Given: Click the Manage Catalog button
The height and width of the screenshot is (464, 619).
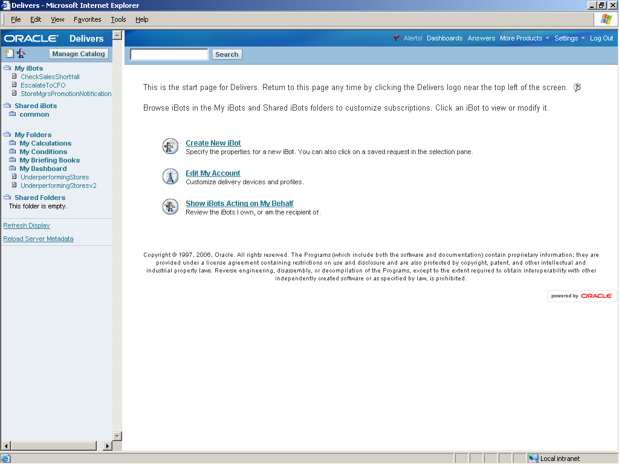Looking at the screenshot, I should pos(79,54).
